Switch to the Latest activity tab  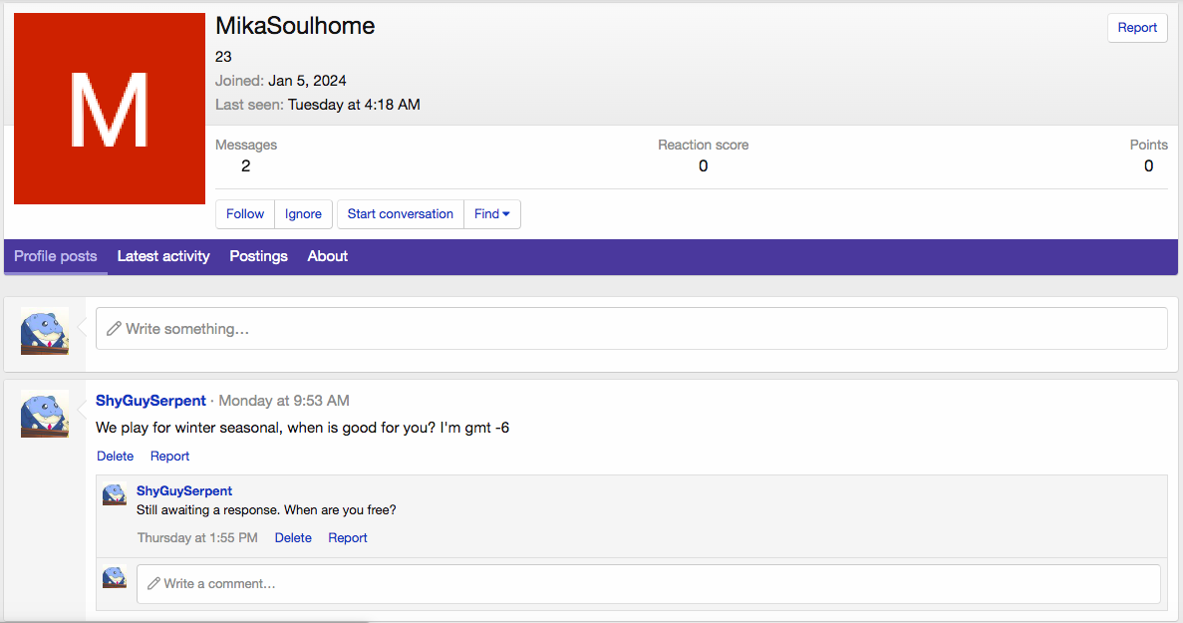163,256
